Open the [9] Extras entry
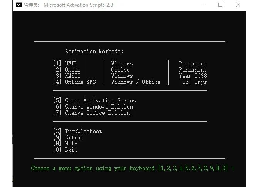This screenshot has height=187, width=257. click(x=68, y=137)
